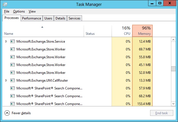This screenshot has width=178, height=122.
Task: Click the Task Manager title bar icon
Action: coord(5,4)
